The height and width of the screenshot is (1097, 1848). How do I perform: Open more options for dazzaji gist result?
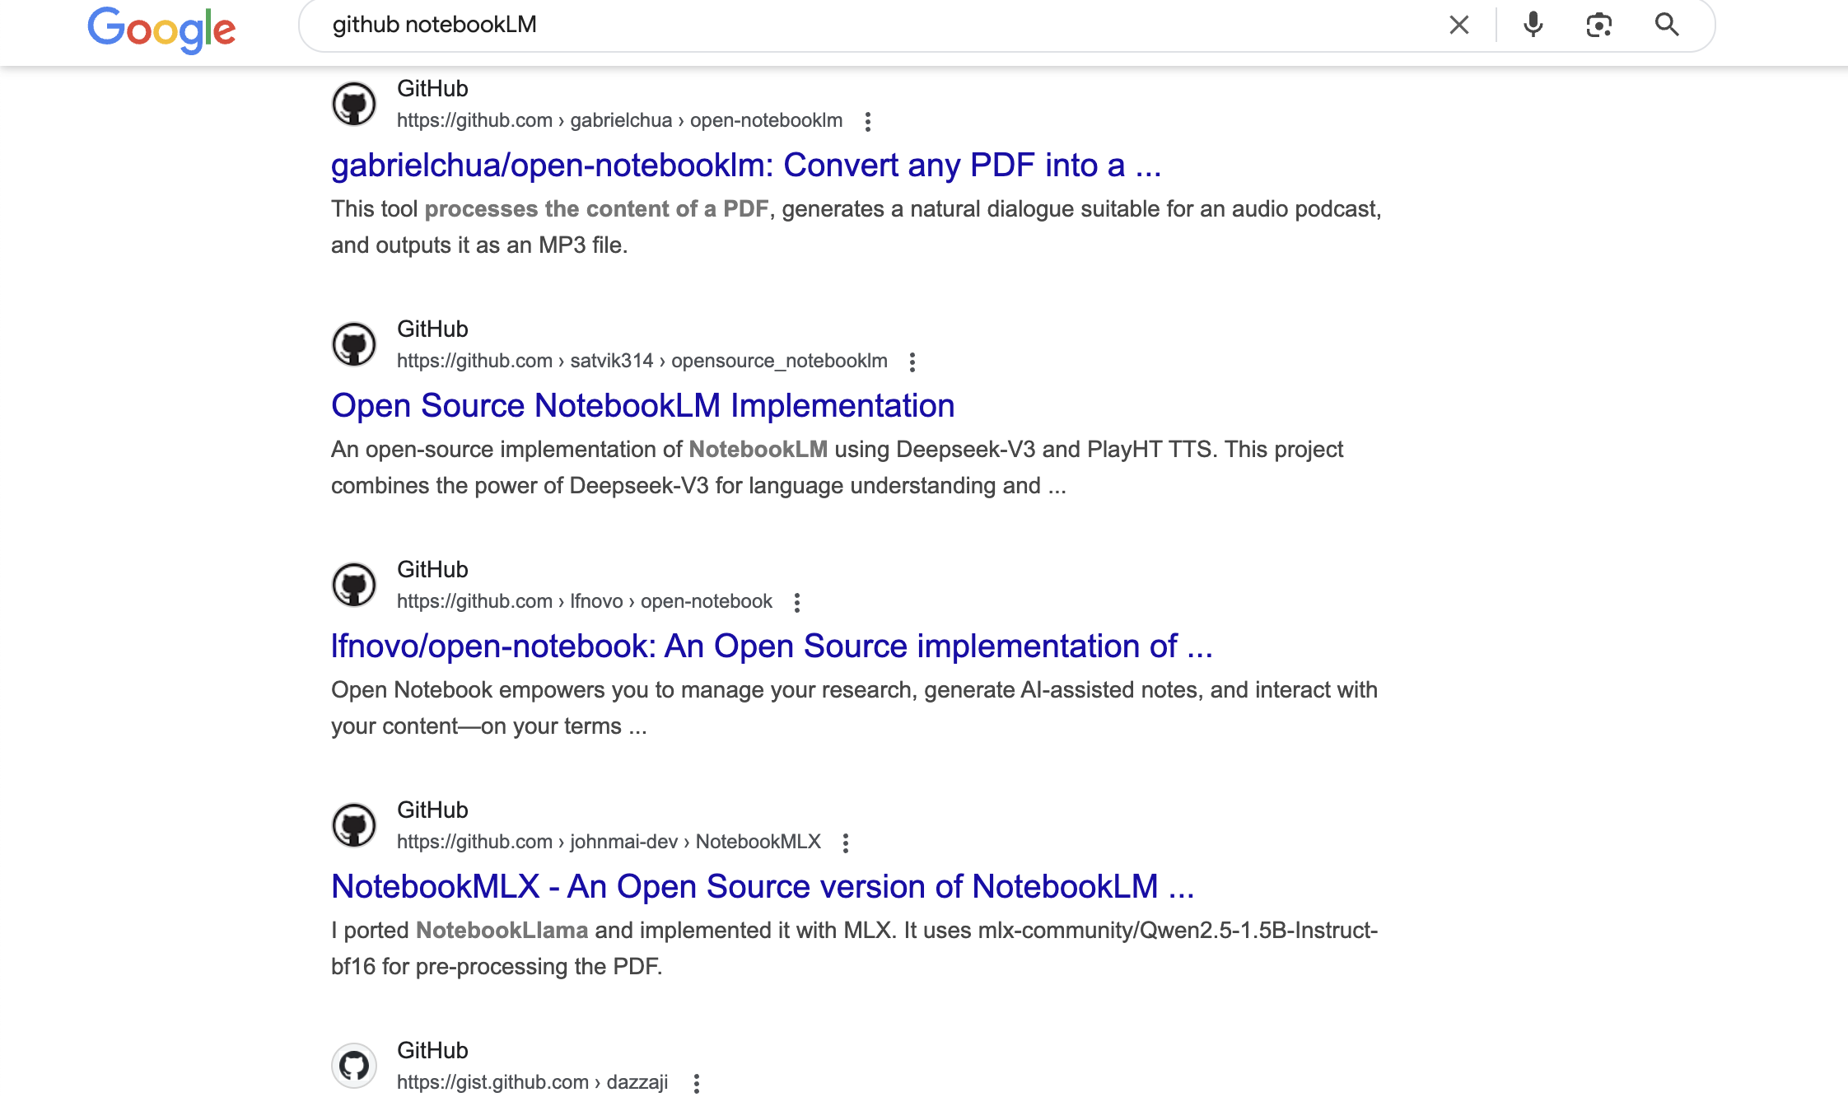click(x=696, y=1083)
